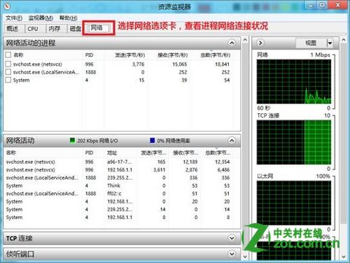Open the 监视器(M) menu
350x263 pixels.
tap(41, 18)
